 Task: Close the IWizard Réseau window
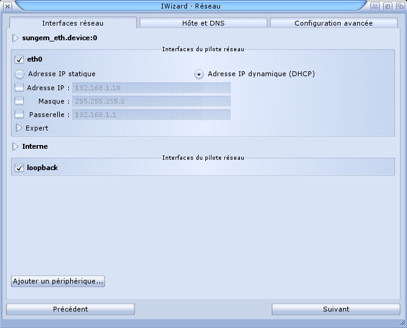pyautogui.click(x=7, y=6)
